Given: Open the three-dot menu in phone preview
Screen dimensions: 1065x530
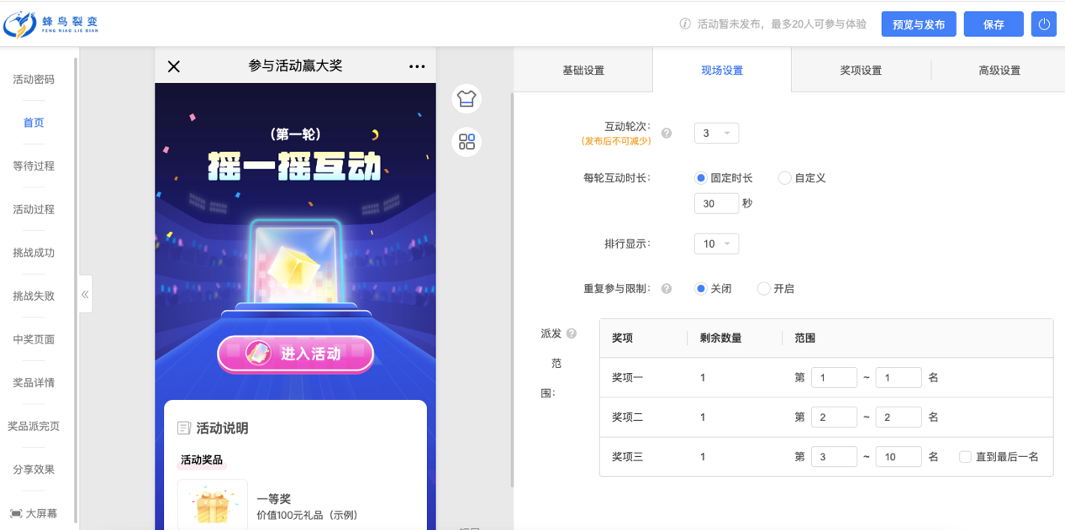Looking at the screenshot, I should click(x=417, y=66).
